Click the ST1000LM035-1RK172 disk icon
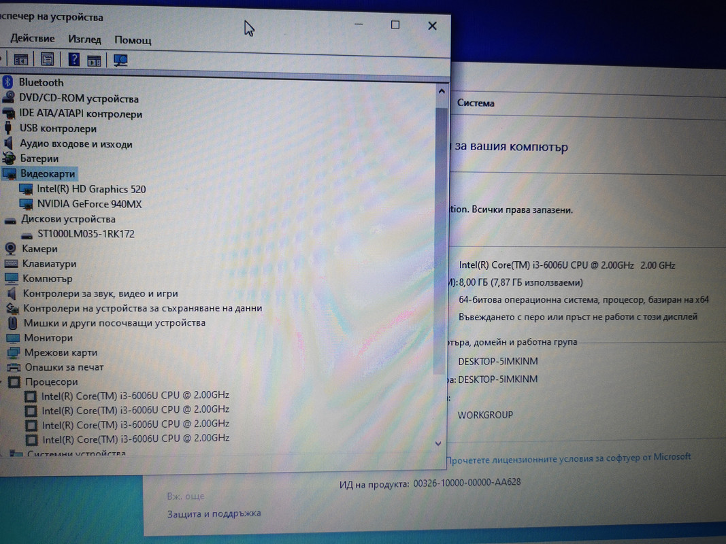The height and width of the screenshot is (544, 726). click(x=27, y=235)
